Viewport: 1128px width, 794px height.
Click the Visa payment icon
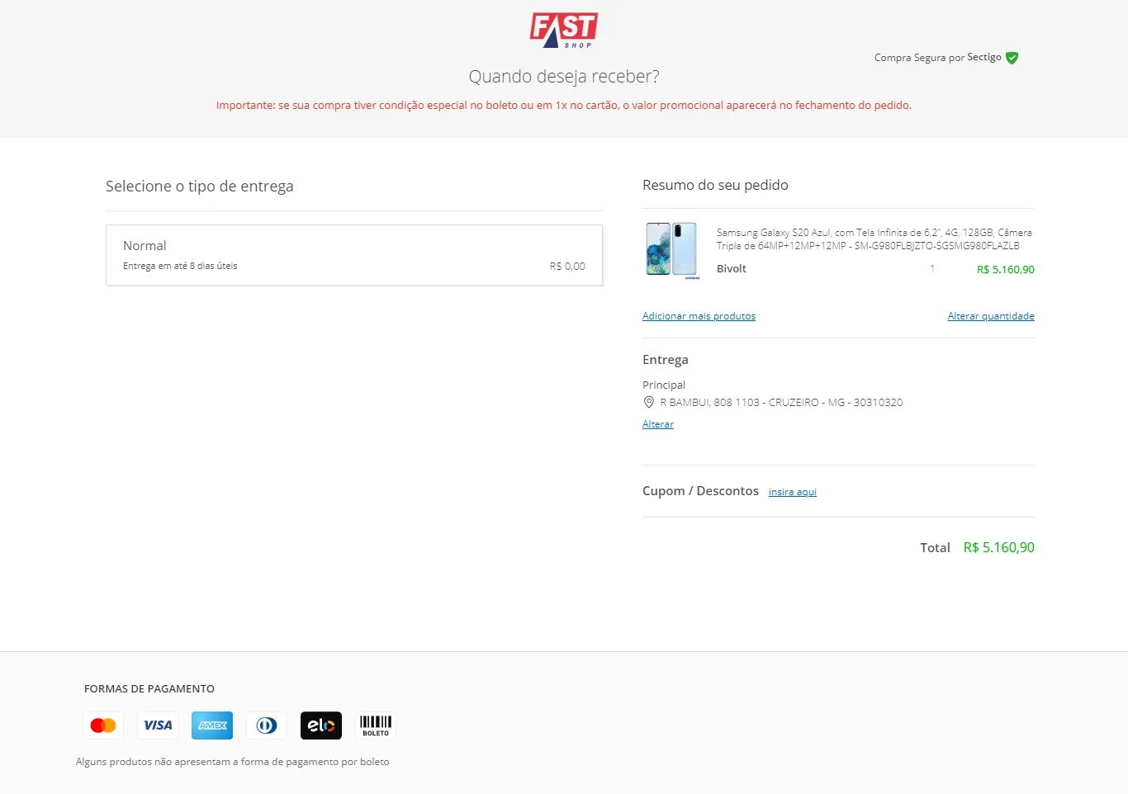pos(158,725)
